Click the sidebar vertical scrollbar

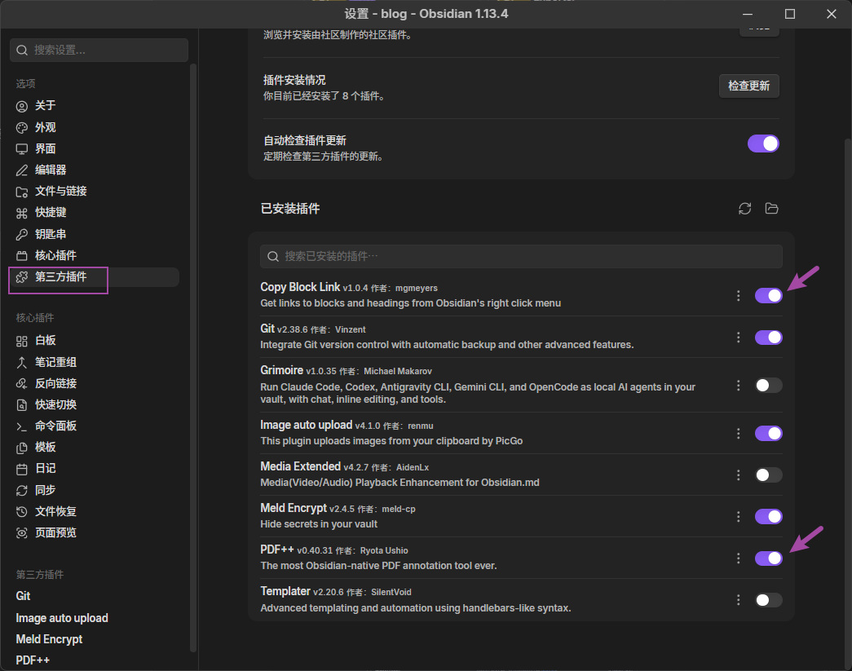click(193, 357)
